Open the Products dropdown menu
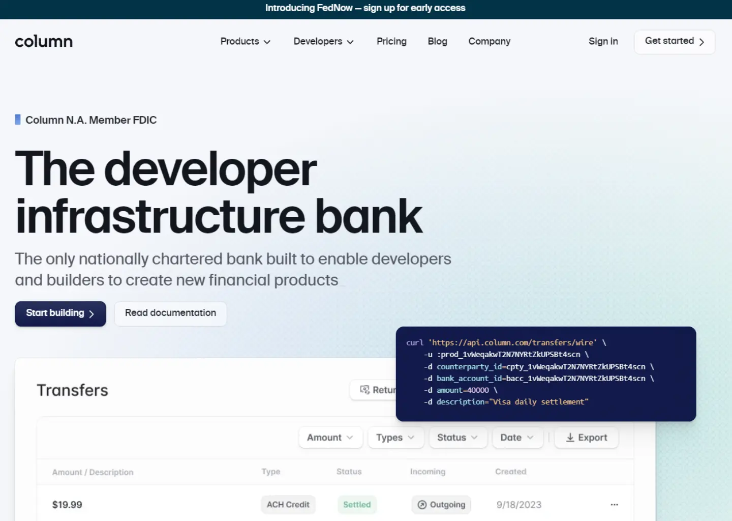This screenshot has width=732, height=521. click(x=245, y=41)
